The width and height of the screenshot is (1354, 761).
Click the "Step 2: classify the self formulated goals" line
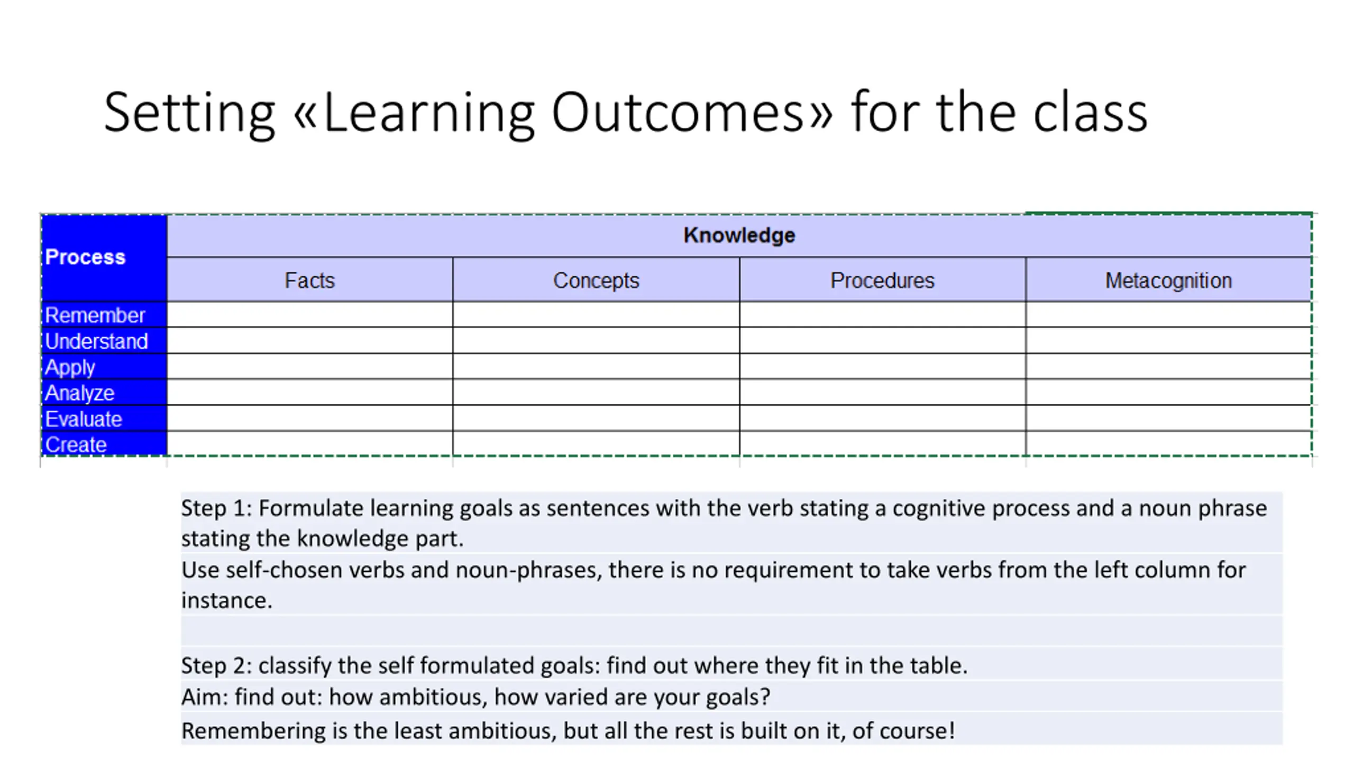tap(574, 665)
